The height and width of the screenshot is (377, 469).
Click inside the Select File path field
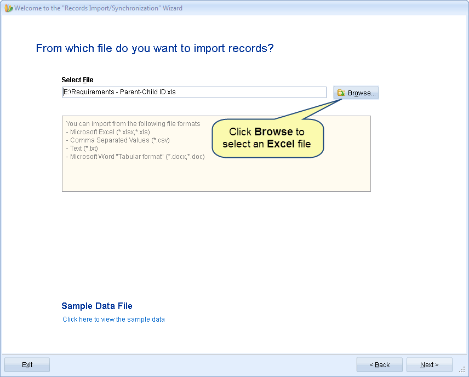pyautogui.click(x=194, y=92)
